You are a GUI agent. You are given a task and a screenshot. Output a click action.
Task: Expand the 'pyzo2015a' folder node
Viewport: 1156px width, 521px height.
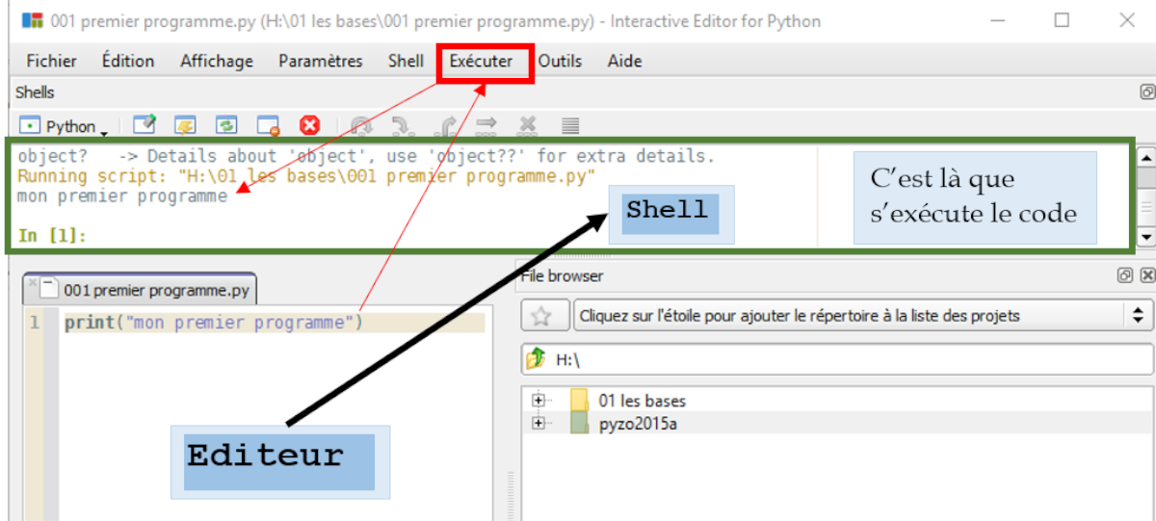539,424
